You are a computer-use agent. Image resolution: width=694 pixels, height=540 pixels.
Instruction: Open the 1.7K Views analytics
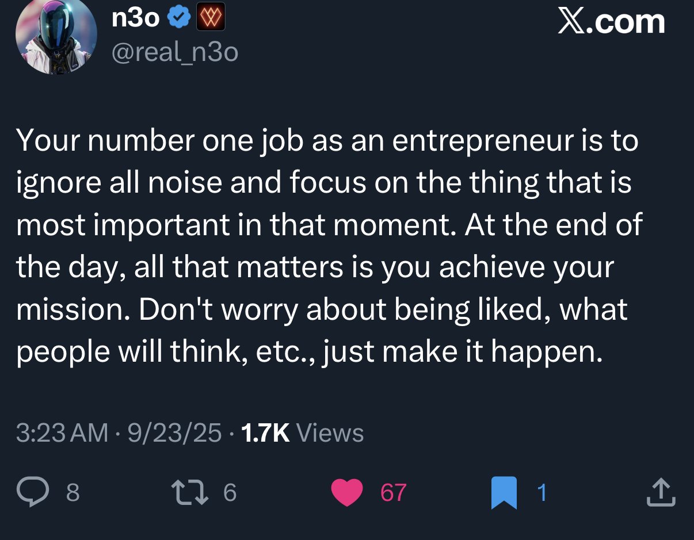point(302,433)
